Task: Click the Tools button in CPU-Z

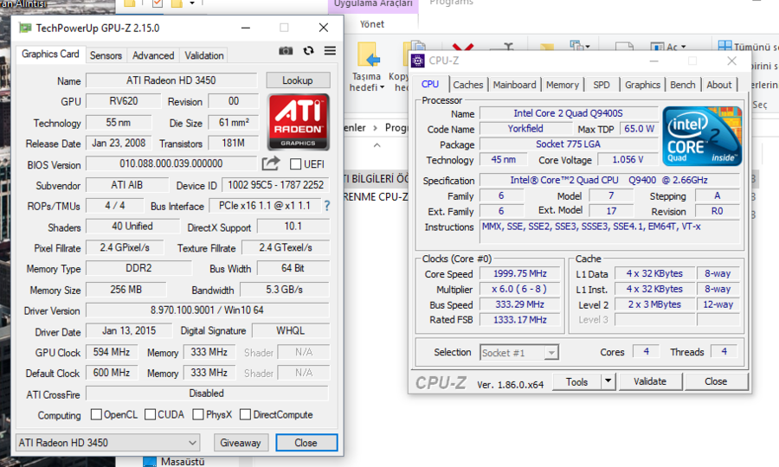Action: (x=576, y=381)
